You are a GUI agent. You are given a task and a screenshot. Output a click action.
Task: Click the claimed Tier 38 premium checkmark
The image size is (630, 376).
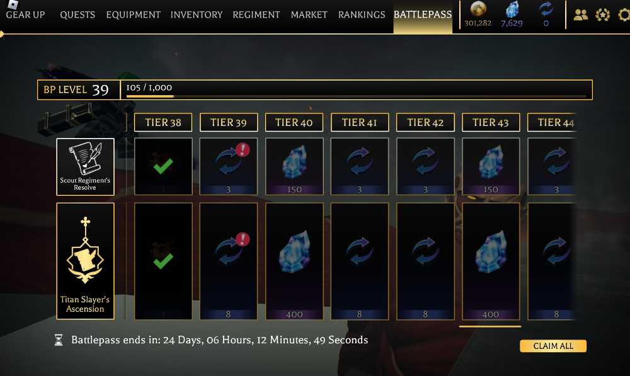163,261
